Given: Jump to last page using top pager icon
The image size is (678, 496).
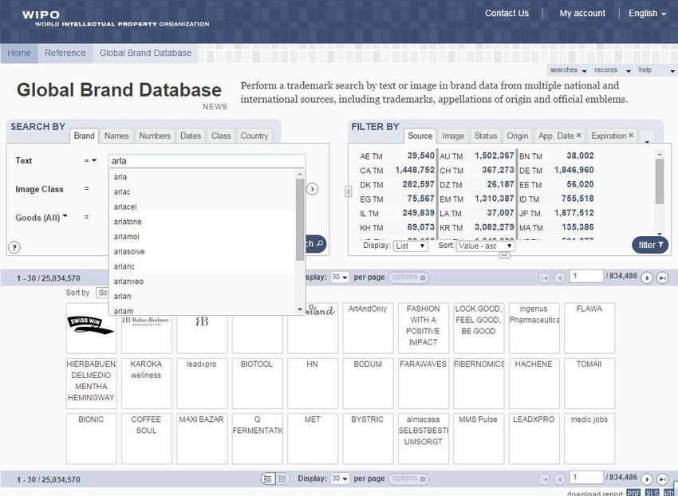Looking at the screenshot, I should pyautogui.click(x=662, y=278).
